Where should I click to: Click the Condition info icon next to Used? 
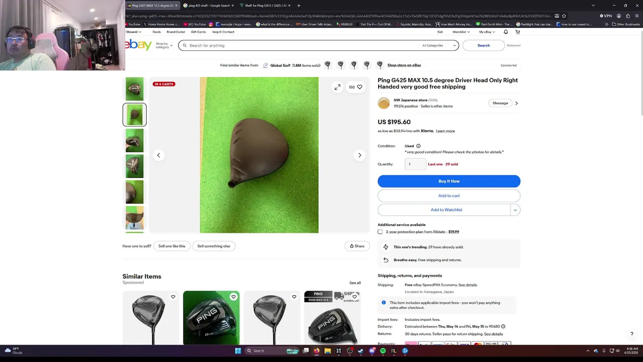pyautogui.click(x=418, y=146)
